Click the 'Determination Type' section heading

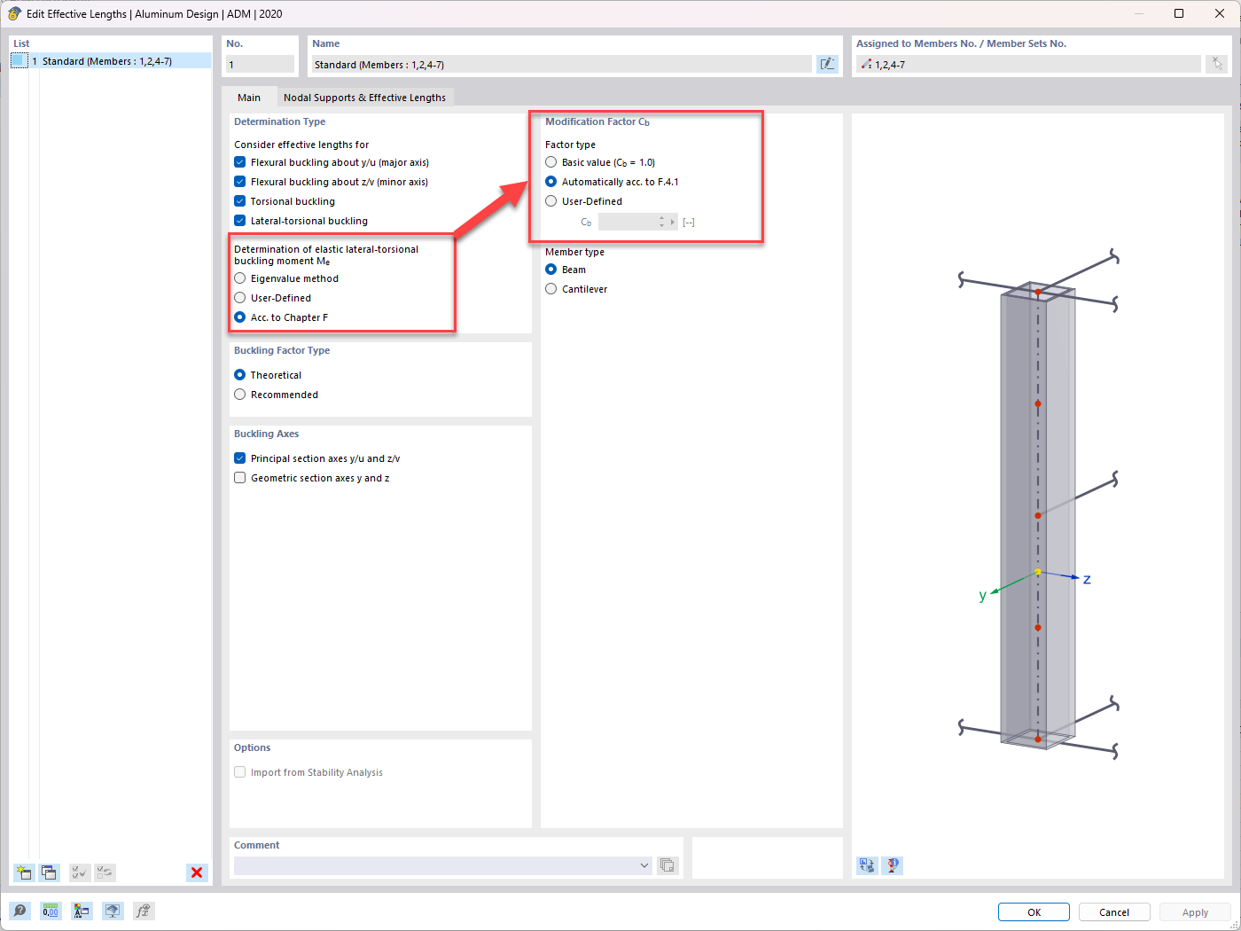click(x=279, y=121)
